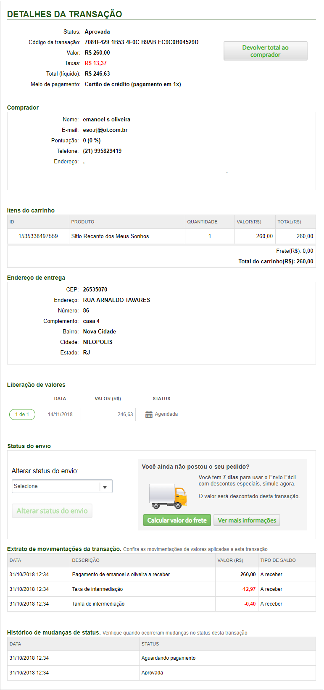Click product Sítio Recanto dos Meus Sonhos
Screen dimensions: 324x690
110,236
